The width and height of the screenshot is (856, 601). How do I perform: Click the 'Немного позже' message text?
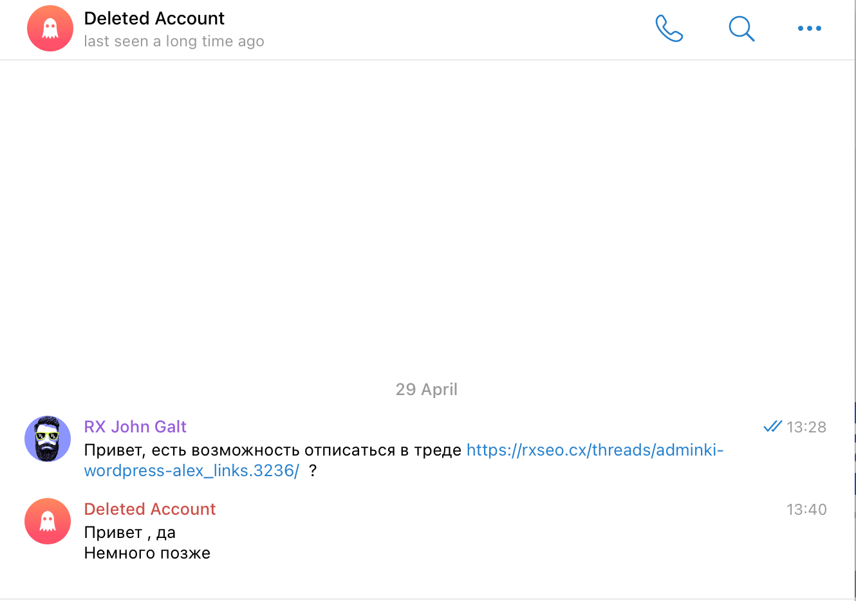pyautogui.click(x=147, y=552)
